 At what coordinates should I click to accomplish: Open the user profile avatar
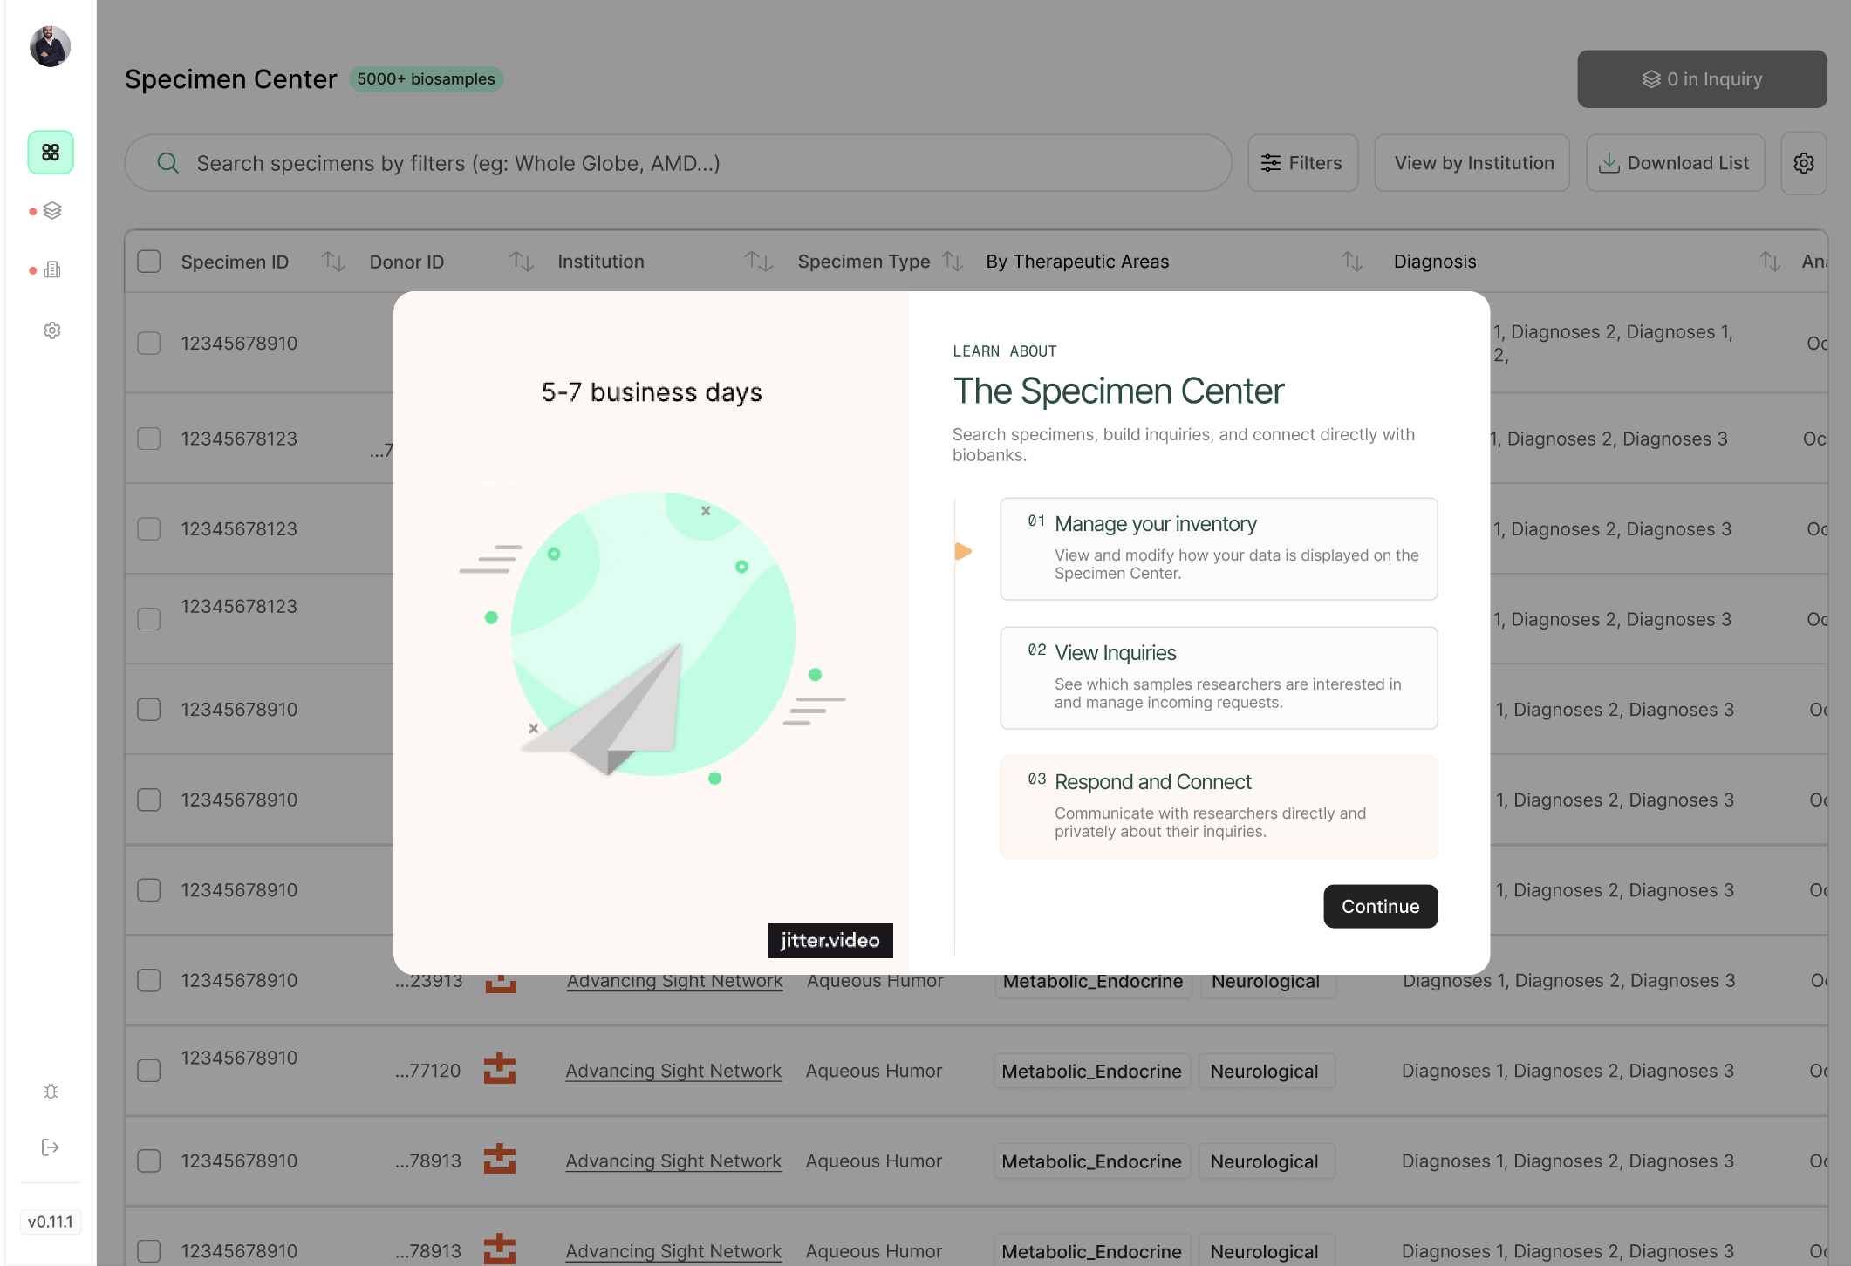(x=50, y=46)
